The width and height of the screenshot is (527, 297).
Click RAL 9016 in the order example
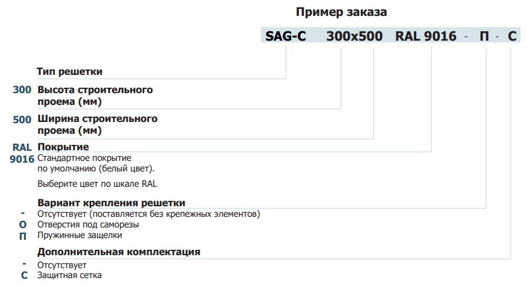(x=426, y=37)
